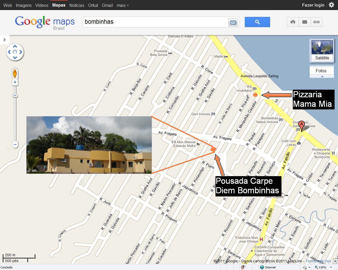Click the Avenida Leopoldo Zarling label
The width and height of the screenshot is (338, 270).
pyautogui.click(x=259, y=76)
